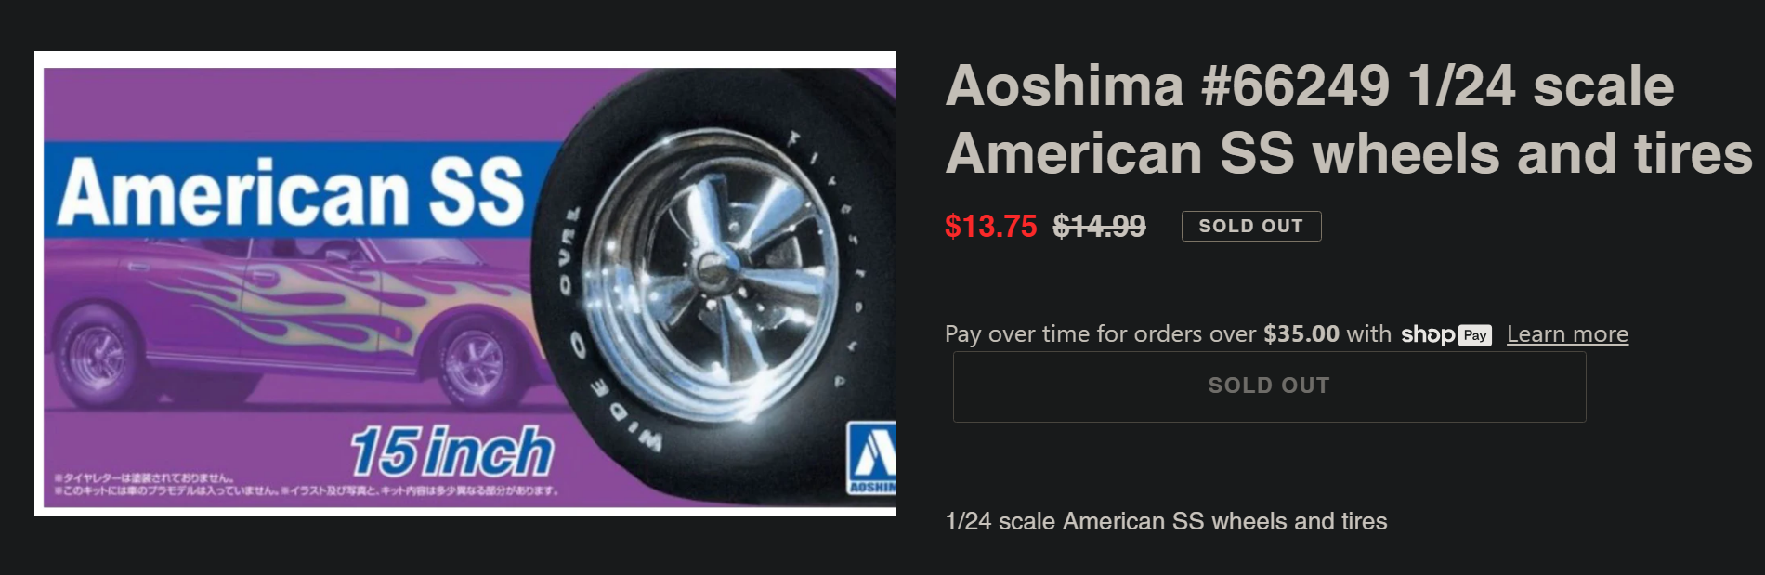Click the large disabled SOLD OUT button
This screenshot has width=1765, height=575.
(1269, 386)
